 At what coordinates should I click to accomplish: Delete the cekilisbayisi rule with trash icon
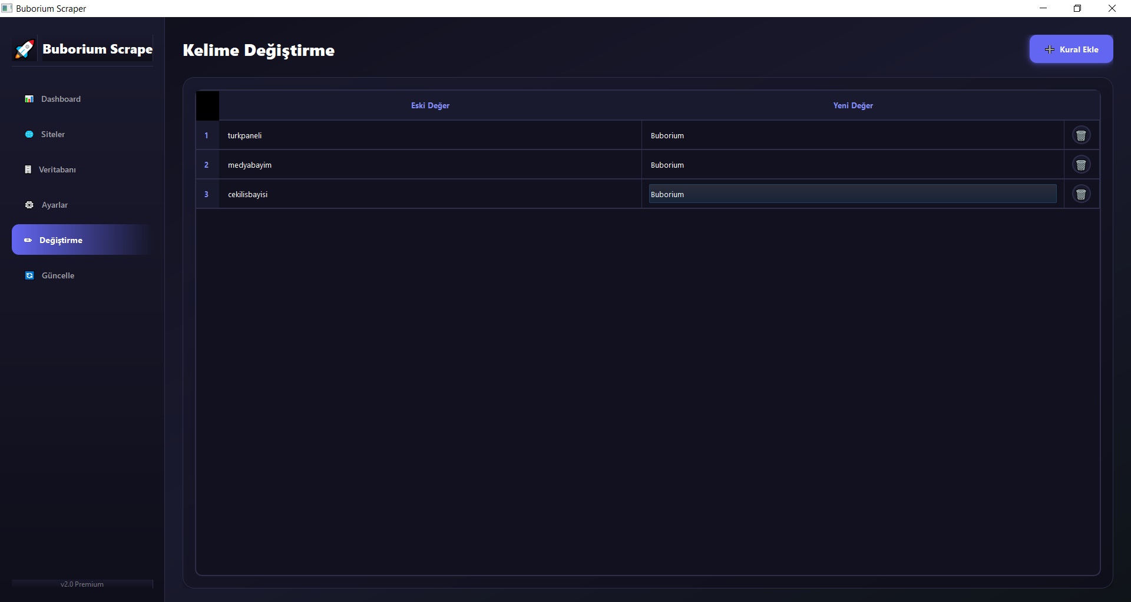tap(1081, 194)
